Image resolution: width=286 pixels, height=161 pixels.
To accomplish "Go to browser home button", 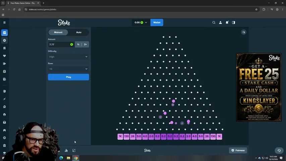I will pos(19,9).
